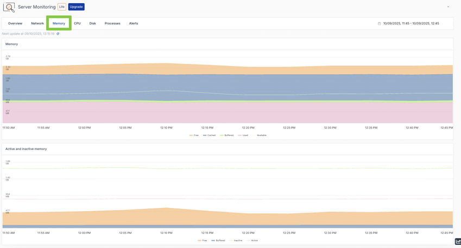Screen dimensions: 461x248
Task: Toggle the Cached series in Memory legend
Action: [x=210, y=135]
